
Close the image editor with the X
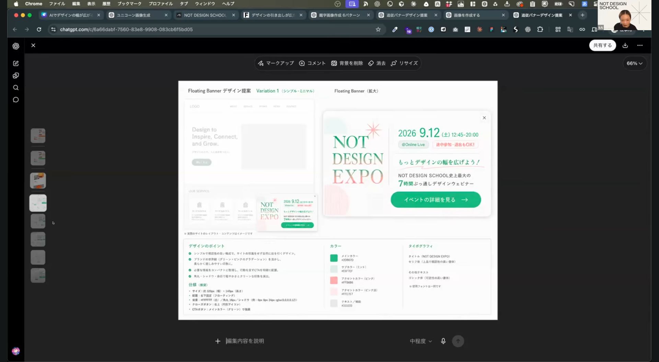click(x=33, y=45)
